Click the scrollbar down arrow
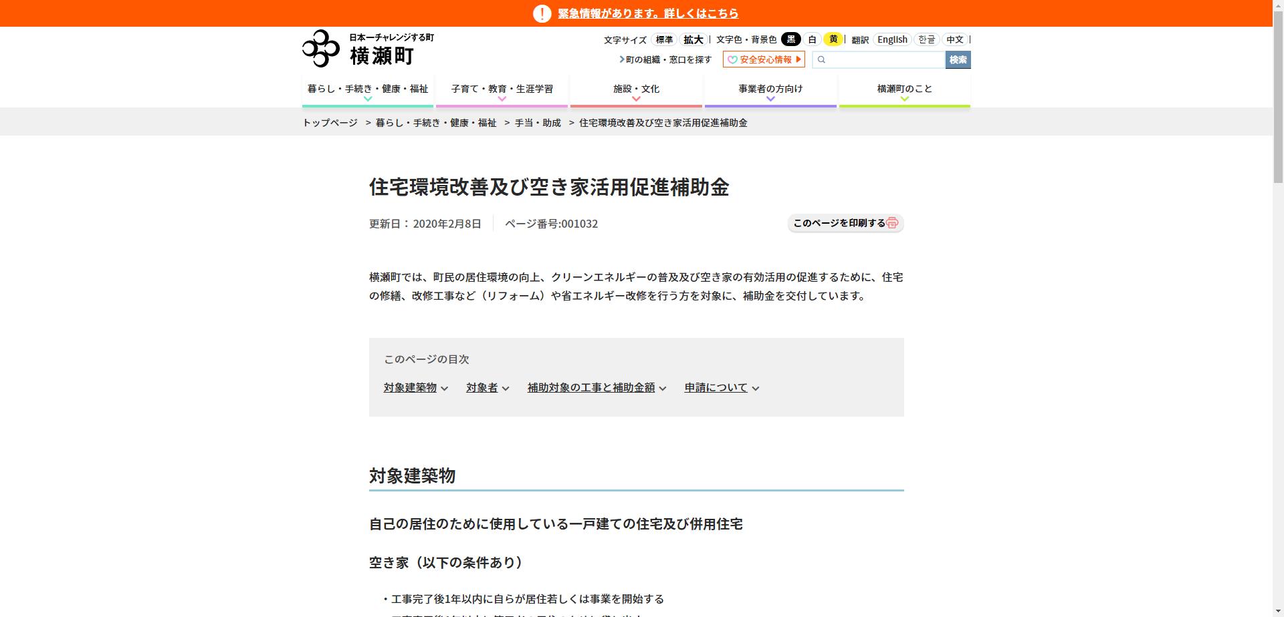 pyautogui.click(x=1278, y=612)
